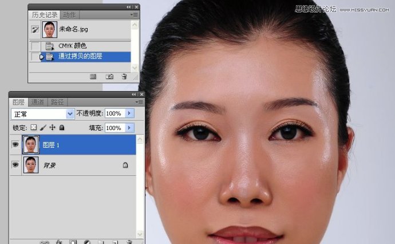Create new snapshot with camera icon

[109, 76]
